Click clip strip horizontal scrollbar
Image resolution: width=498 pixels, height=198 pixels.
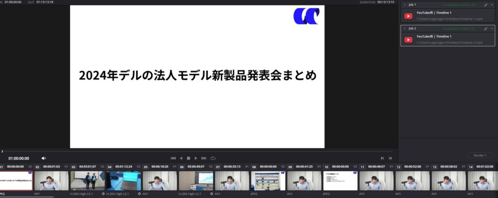click(x=27, y=197)
